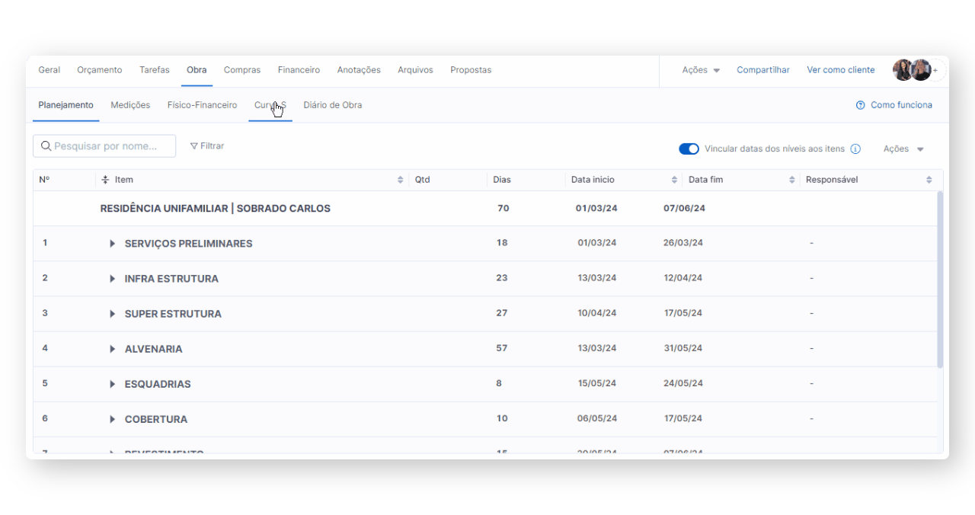Open the Orçamento tab

99,70
